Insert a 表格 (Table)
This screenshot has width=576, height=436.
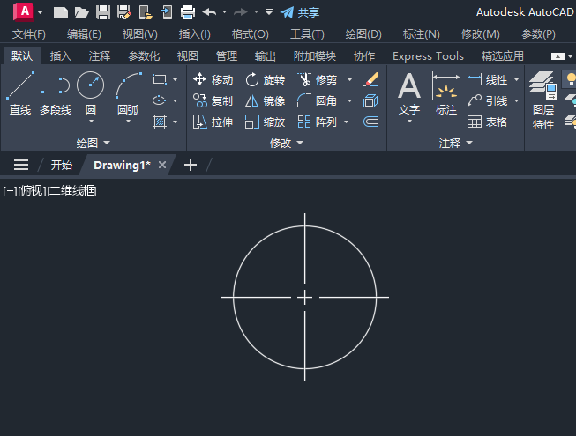(488, 122)
